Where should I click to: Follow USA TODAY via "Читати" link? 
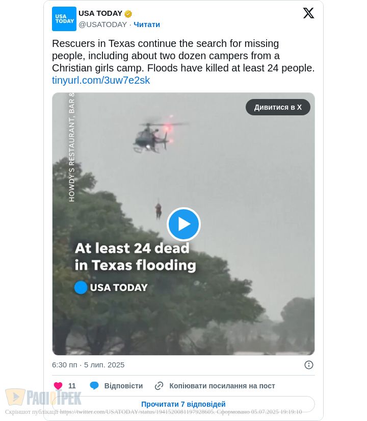(147, 24)
